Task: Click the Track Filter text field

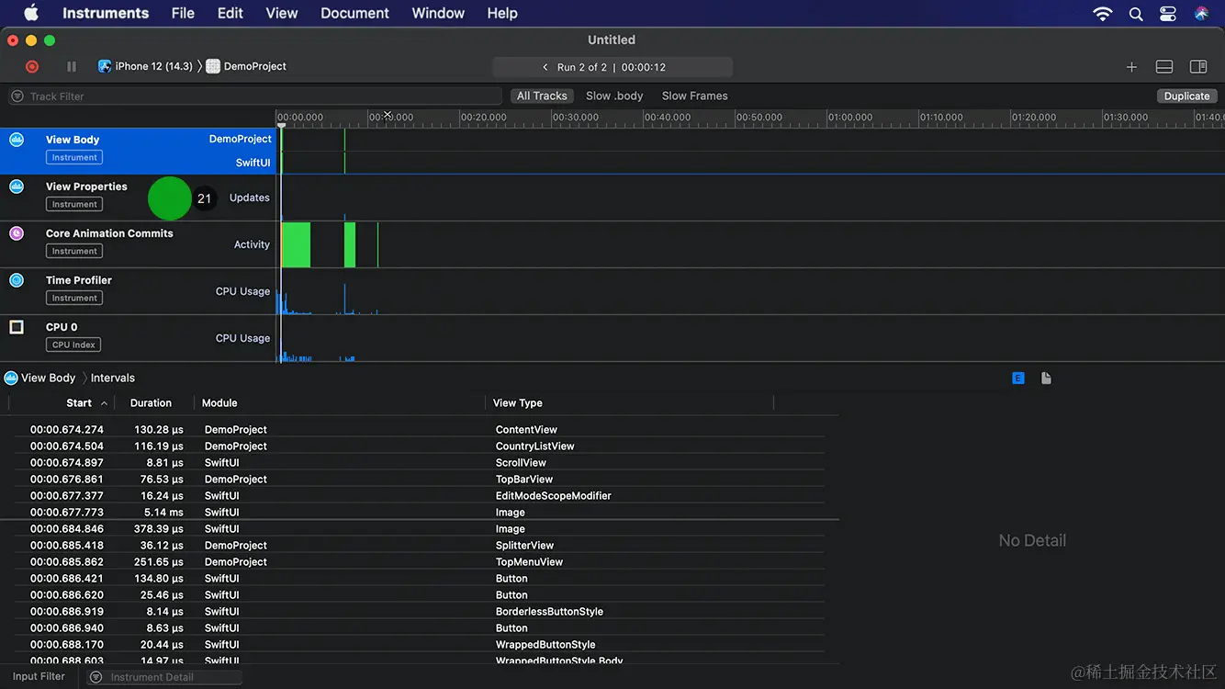Action: coord(255,96)
